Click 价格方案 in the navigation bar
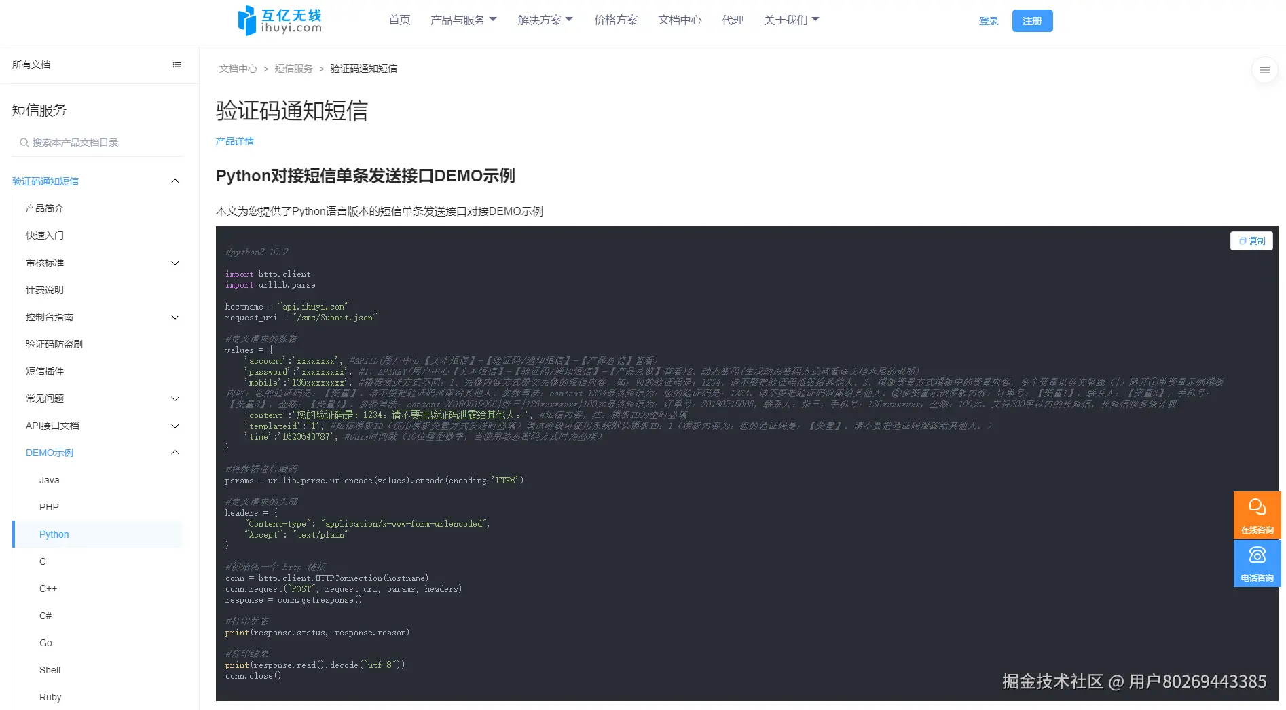The height and width of the screenshot is (710, 1286). (x=615, y=20)
